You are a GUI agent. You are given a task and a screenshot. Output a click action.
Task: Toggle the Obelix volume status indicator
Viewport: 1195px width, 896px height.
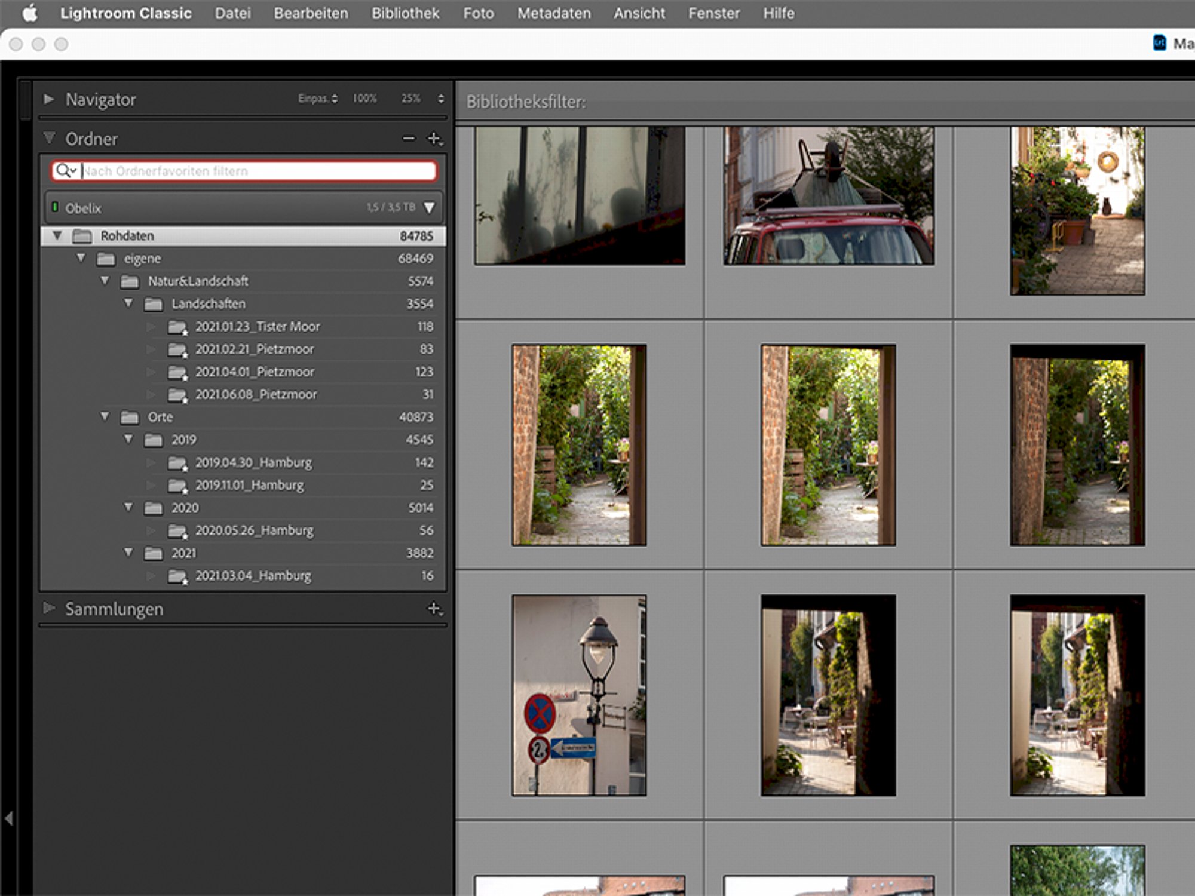pos(55,207)
